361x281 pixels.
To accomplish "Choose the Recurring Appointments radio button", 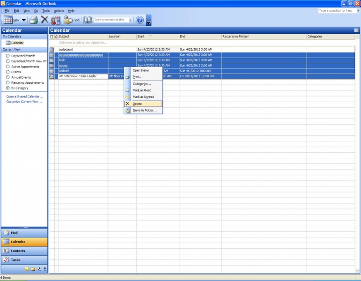I will point(7,82).
